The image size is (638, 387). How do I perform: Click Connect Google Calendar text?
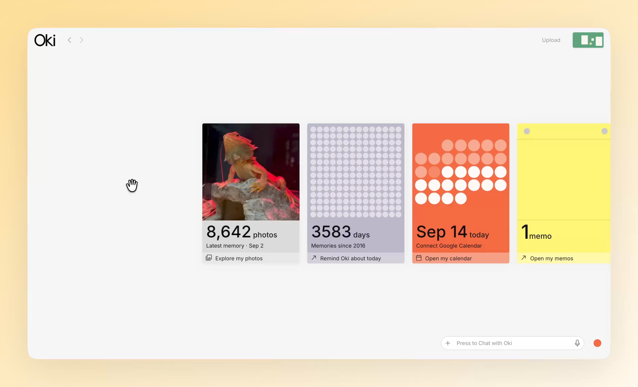click(x=449, y=246)
